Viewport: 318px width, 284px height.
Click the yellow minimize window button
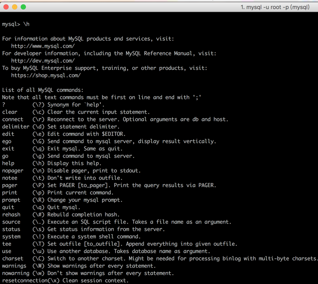click(15, 7)
